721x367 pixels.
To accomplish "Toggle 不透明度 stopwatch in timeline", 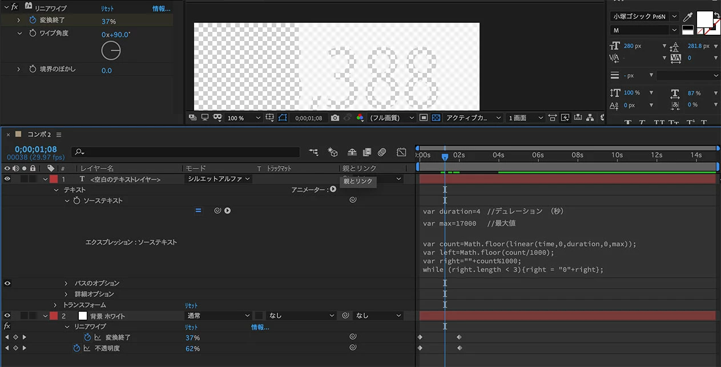I will [76, 348].
